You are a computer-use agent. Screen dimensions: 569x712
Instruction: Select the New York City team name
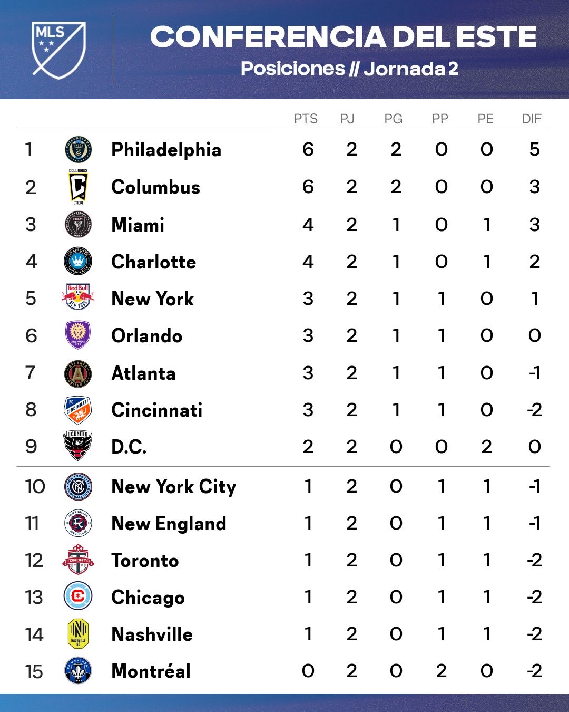tap(174, 486)
